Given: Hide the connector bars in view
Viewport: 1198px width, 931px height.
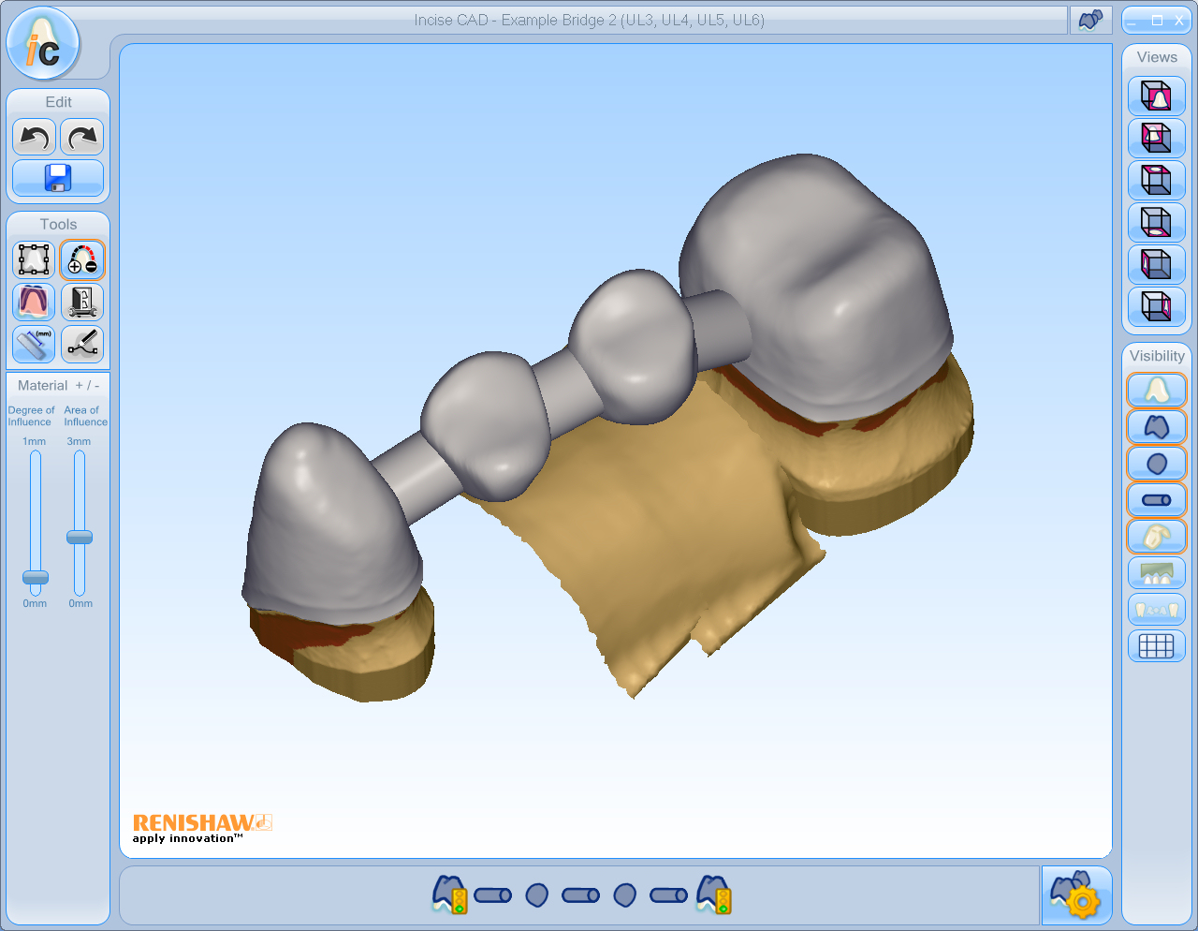Looking at the screenshot, I should [1157, 500].
